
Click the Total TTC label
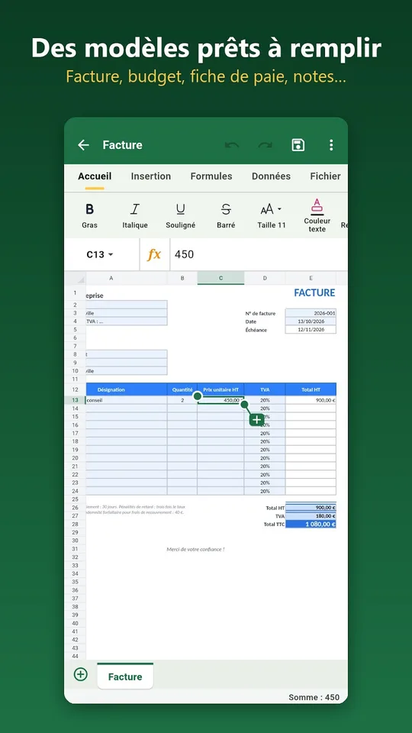tap(274, 524)
